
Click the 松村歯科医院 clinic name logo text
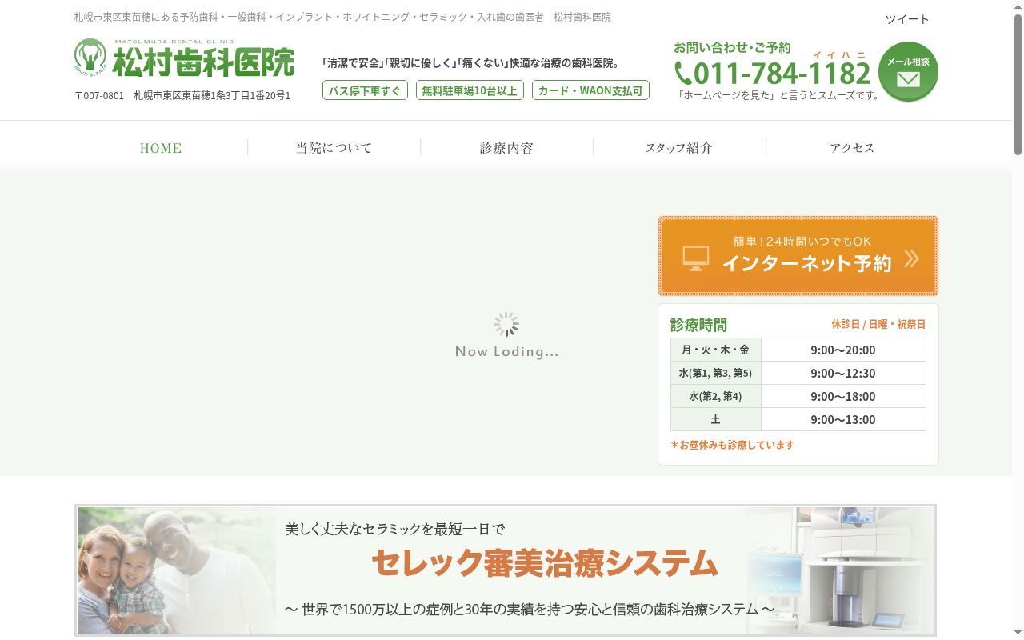click(203, 62)
